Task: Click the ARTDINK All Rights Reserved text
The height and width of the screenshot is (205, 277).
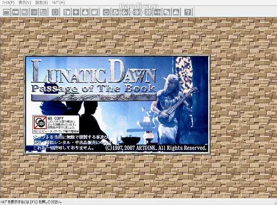Action: pyautogui.click(x=156, y=148)
